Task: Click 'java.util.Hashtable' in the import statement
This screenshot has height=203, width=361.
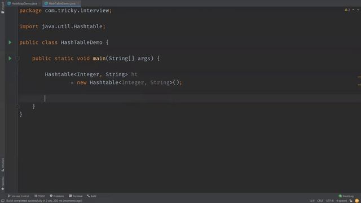Action: tap(72, 27)
